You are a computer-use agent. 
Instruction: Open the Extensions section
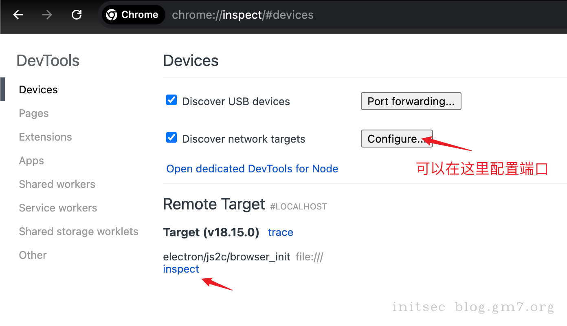click(45, 137)
